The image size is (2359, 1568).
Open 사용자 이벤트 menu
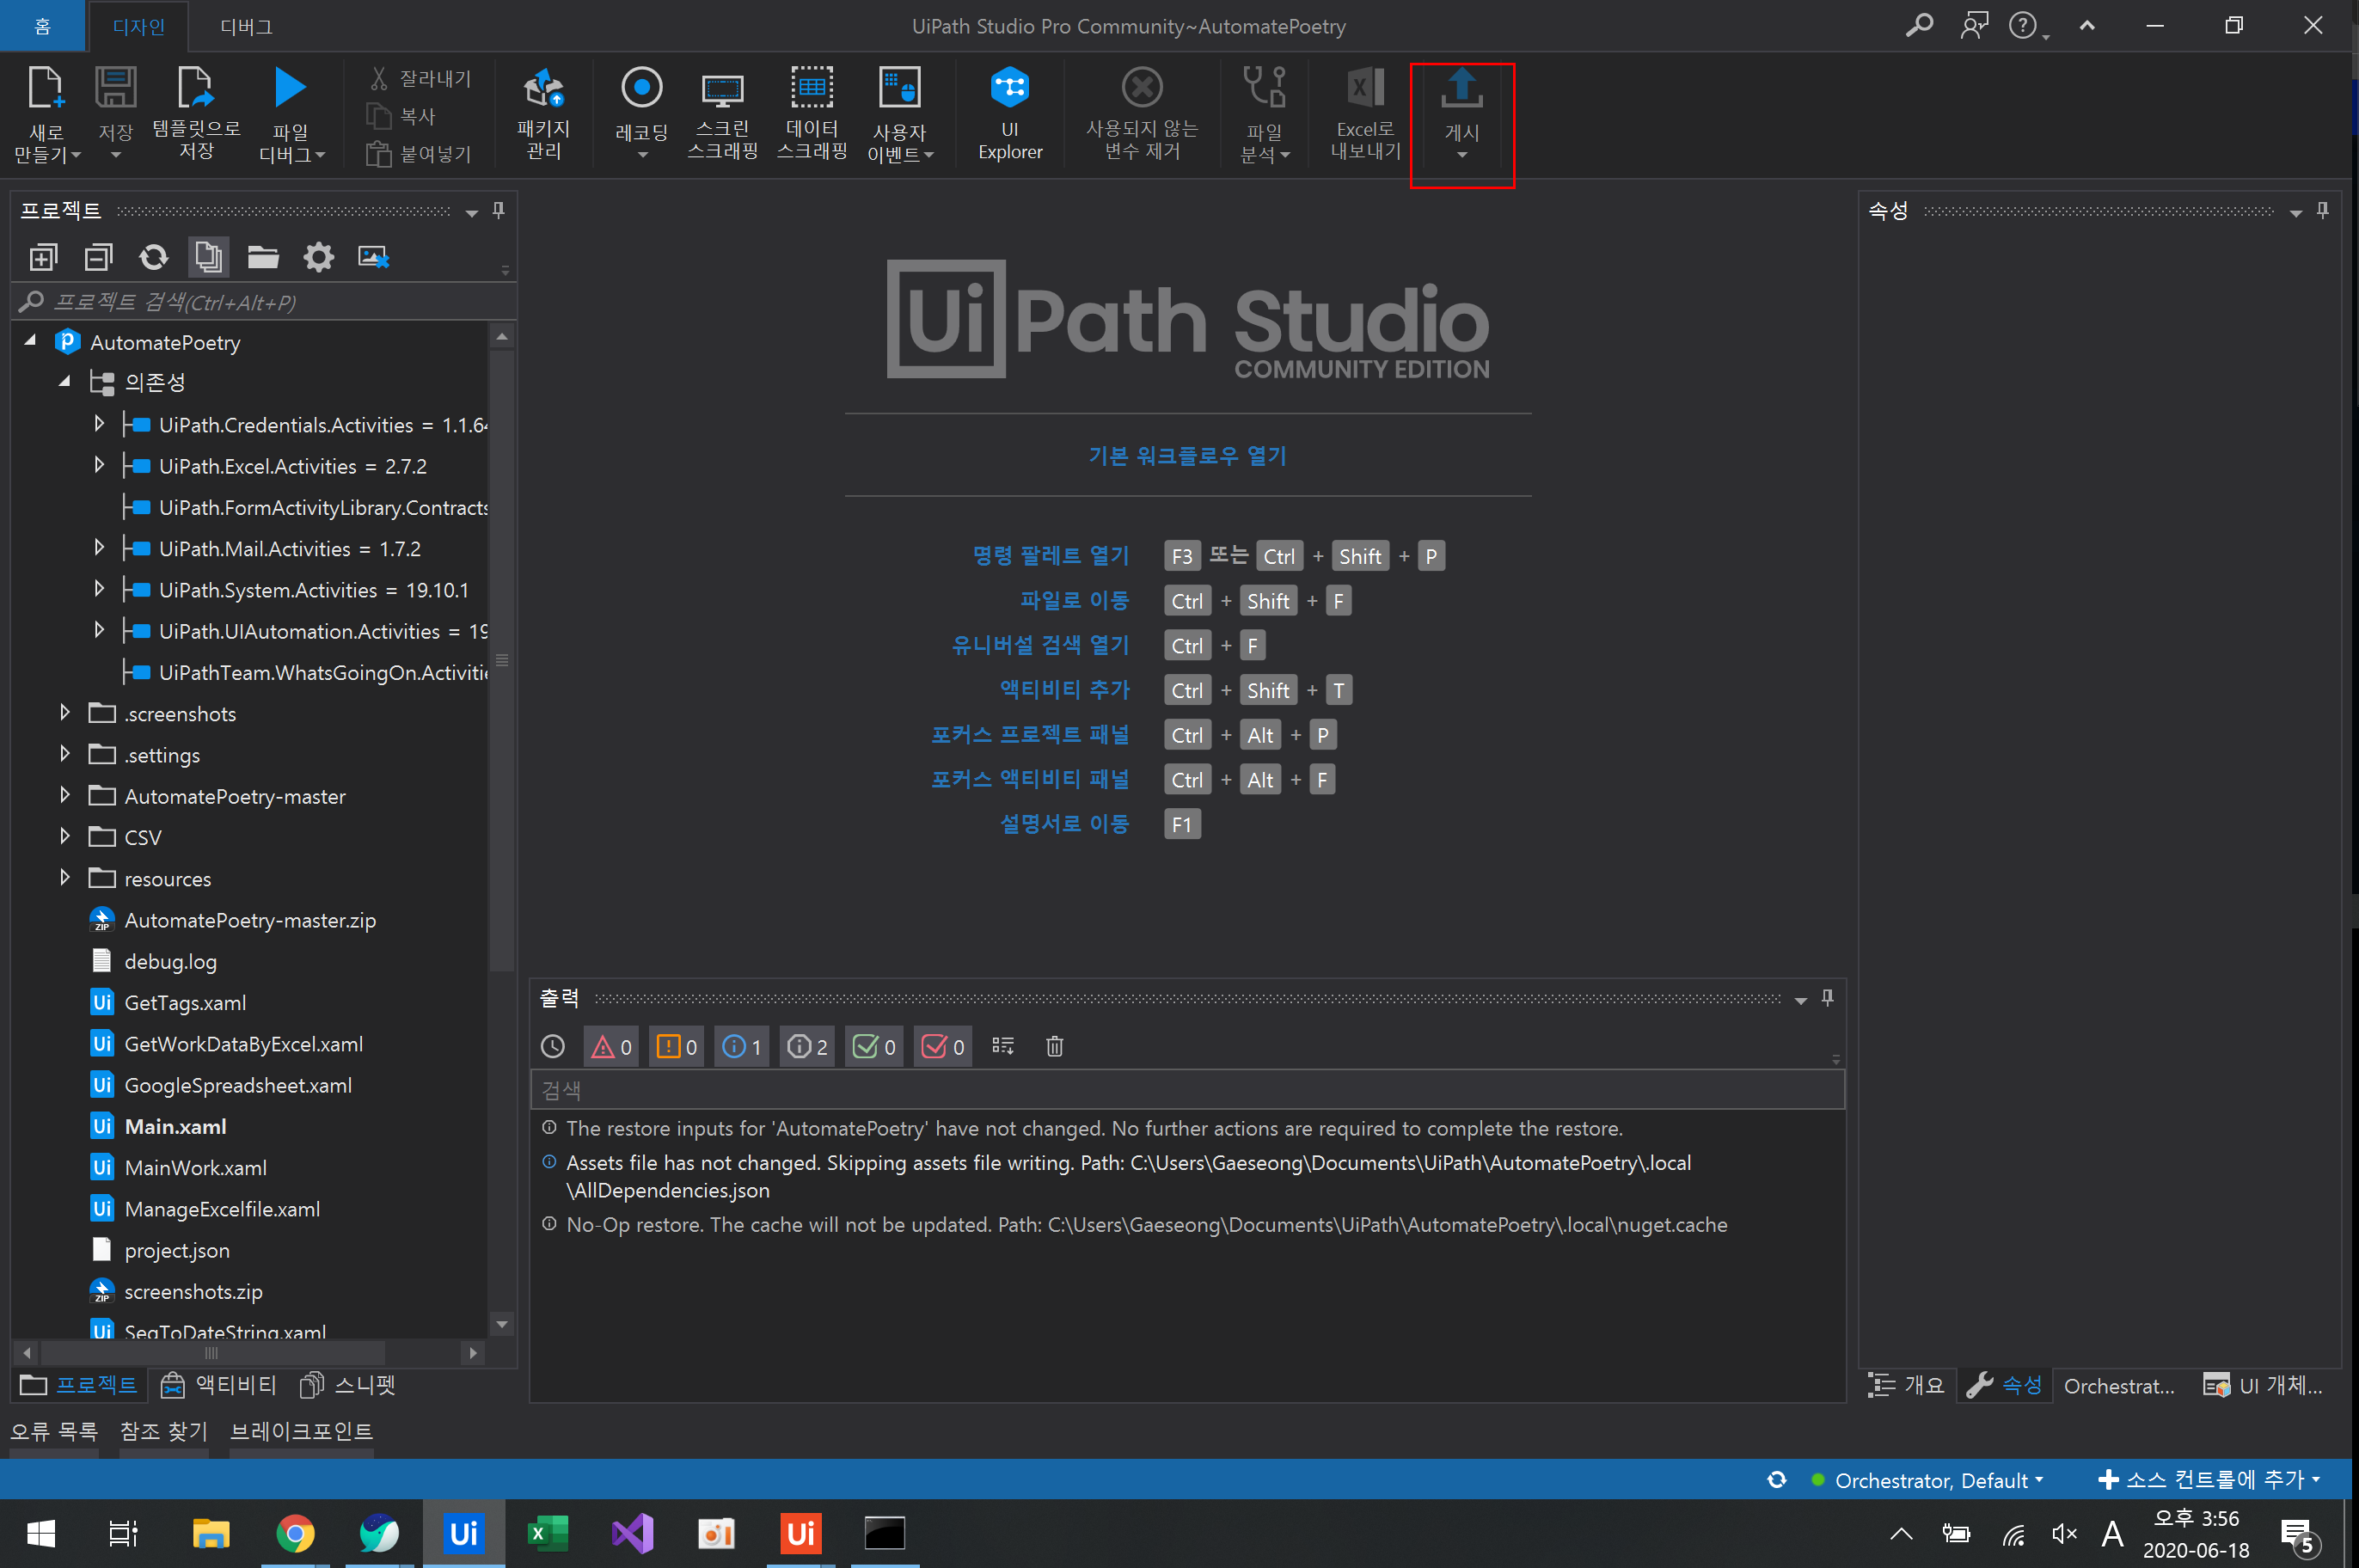pos(900,114)
